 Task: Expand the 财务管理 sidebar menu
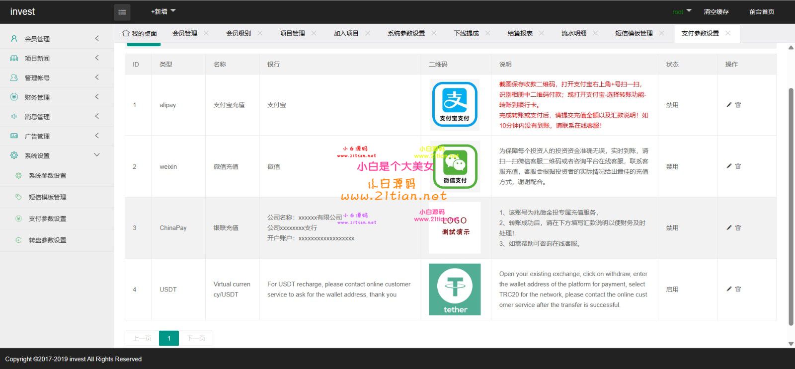(x=97, y=96)
